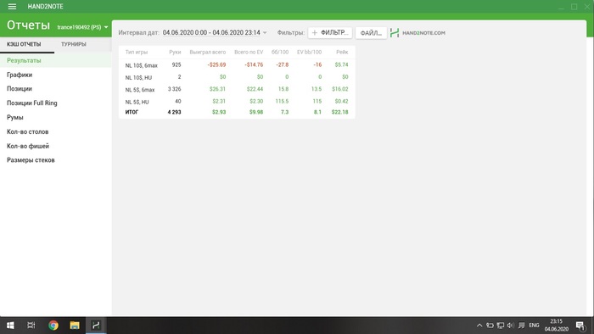Add a new filter with ФИЛЬТР button
Screen dimensions: 594x334
(330, 32)
